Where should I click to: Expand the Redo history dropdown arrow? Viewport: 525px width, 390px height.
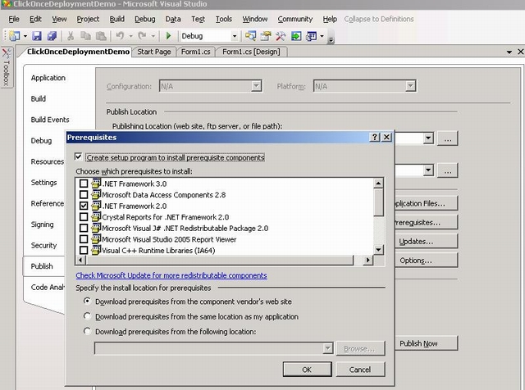coord(153,36)
